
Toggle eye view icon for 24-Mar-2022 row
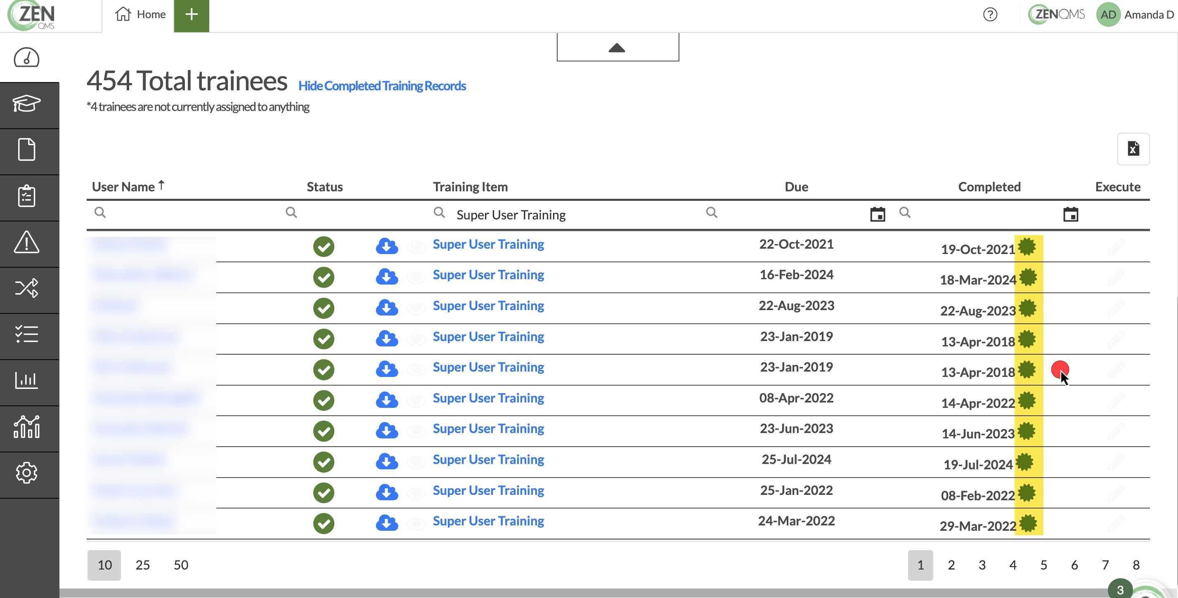416,523
